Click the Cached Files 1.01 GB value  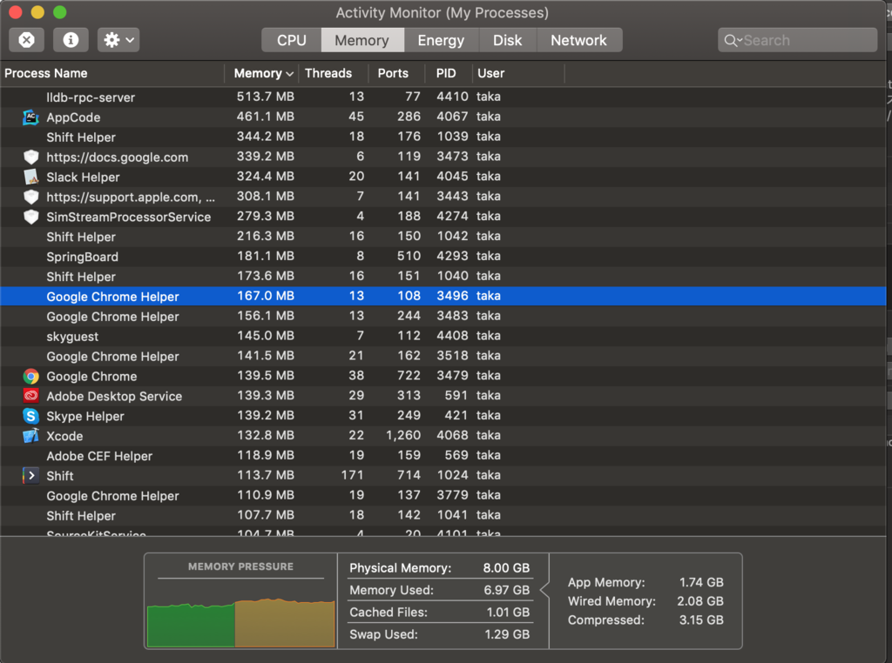(x=508, y=613)
